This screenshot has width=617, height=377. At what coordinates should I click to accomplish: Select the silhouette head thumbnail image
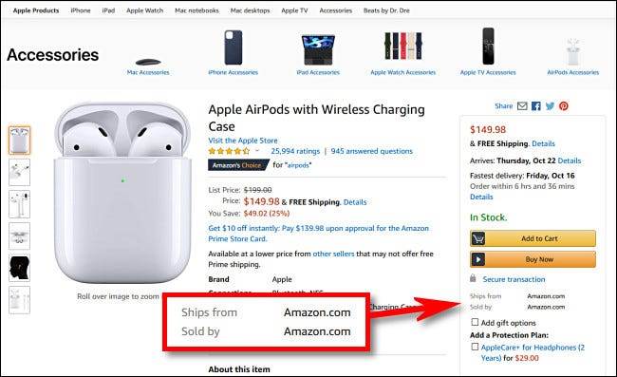click(x=19, y=268)
